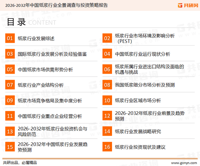This screenshot has height=166, width=200.
Task: Open 纸浆行业发展战略研究 chapter
Action: [x=138, y=132]
